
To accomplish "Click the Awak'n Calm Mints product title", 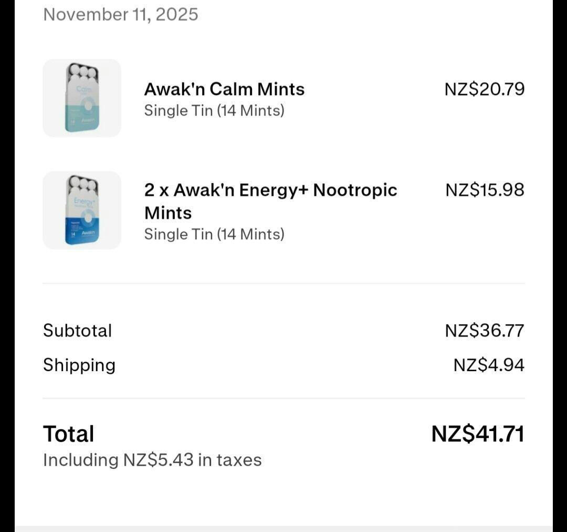I will (x=224, y=89).
